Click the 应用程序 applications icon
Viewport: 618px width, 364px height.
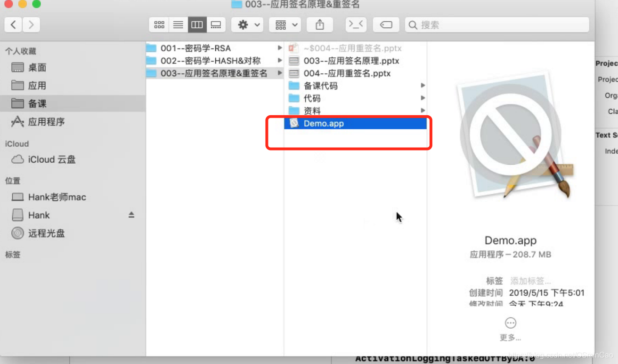17,122
